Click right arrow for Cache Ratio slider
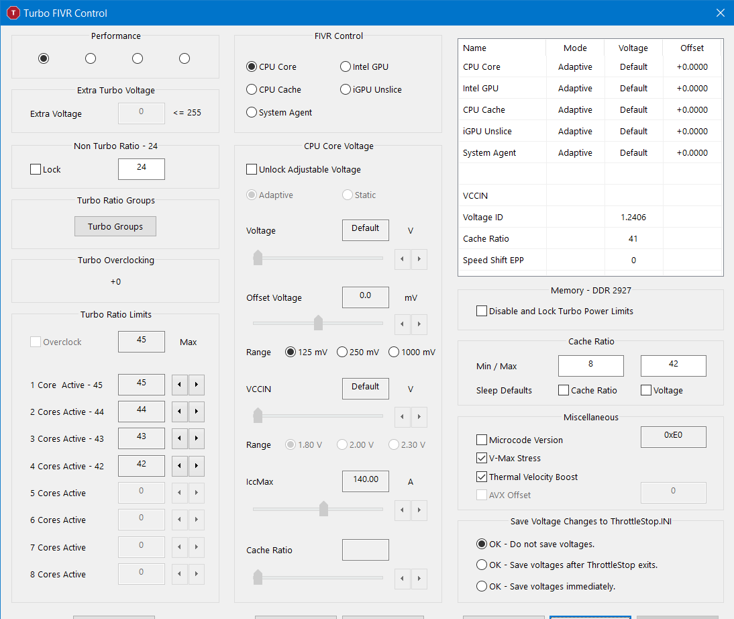Viewport: 734px width, 619px height. [419, 577]
